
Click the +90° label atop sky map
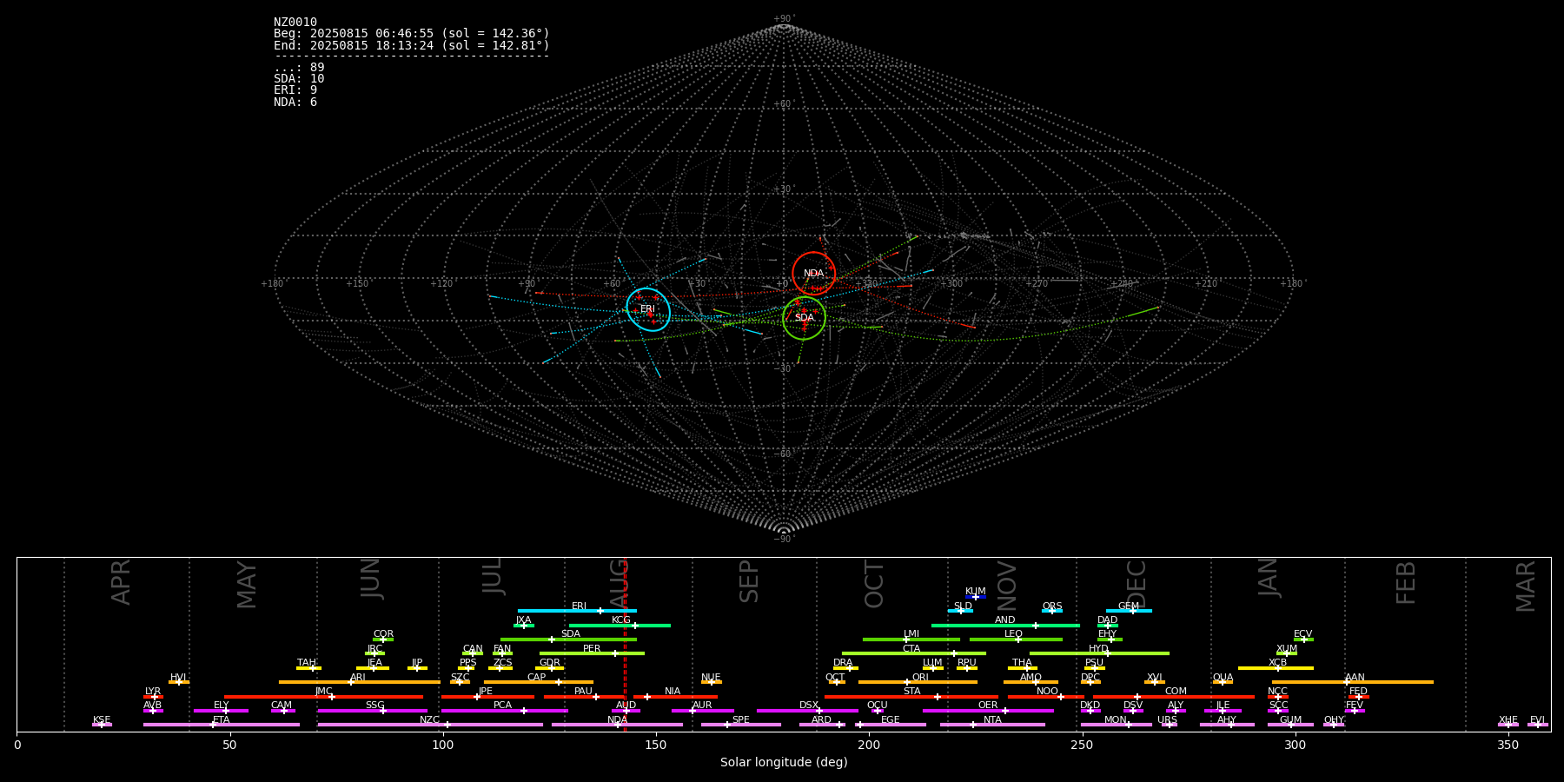(784, 19)
